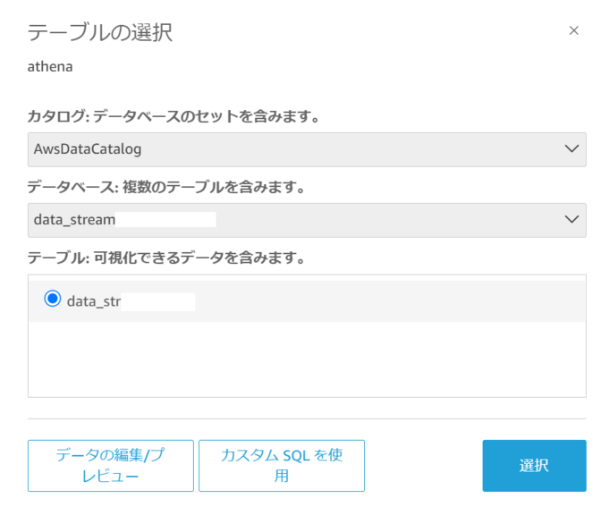Expand the catalog dropdown chevron
Viewport: 601px width, 507px height.
(x=573, y=149)
